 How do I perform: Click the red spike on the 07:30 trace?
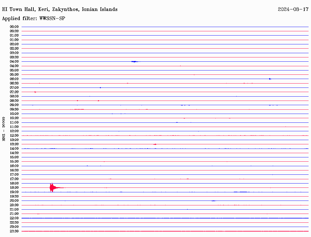35,92
